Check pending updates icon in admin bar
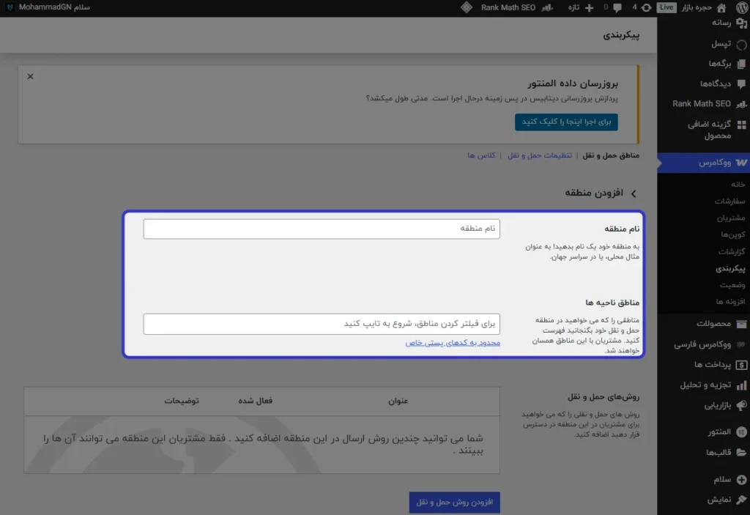The image size is (750, 515). tap(646, 8)
